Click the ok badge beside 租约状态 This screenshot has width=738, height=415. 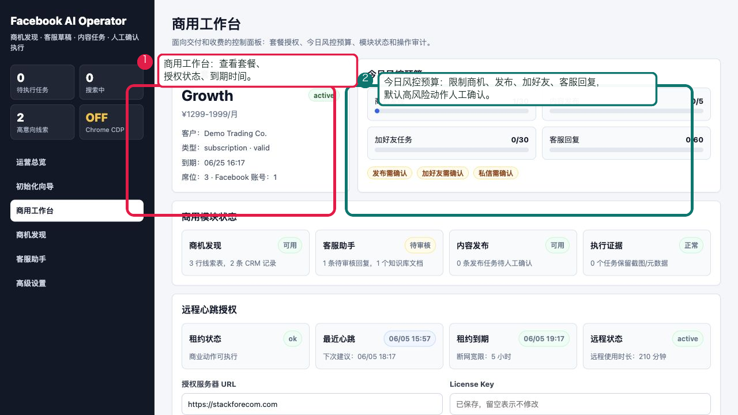pyautogui.click(x=293, y=339)
